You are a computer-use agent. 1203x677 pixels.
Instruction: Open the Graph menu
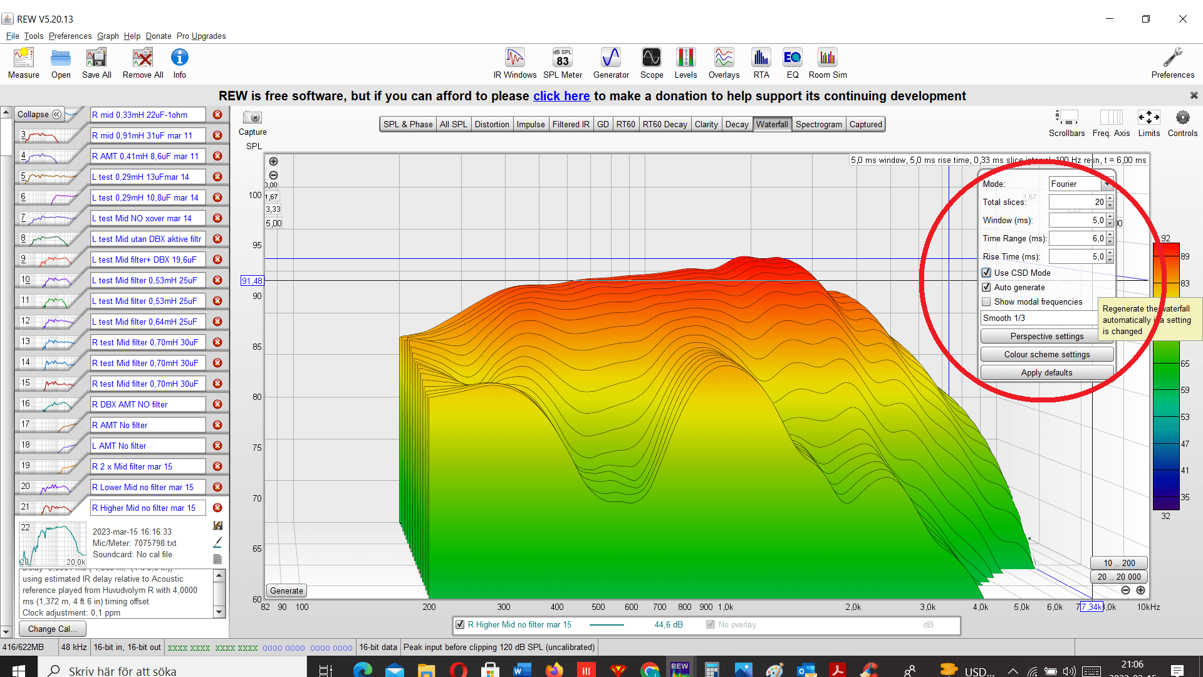[108, 36]
